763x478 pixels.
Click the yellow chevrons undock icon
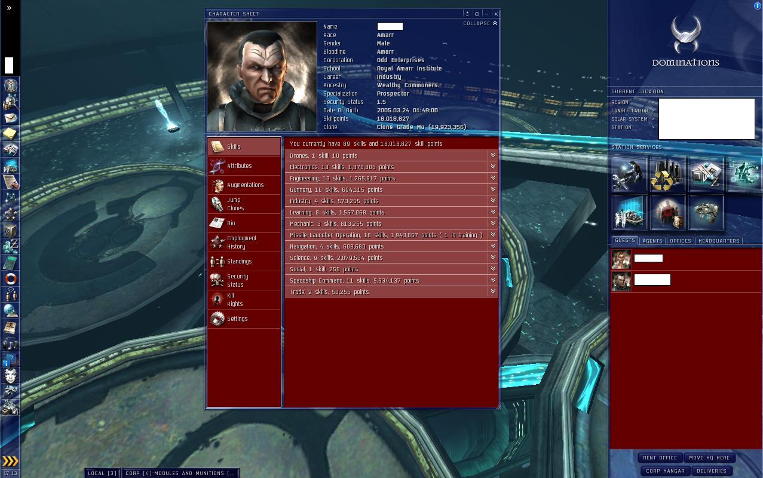pos(10,461)
